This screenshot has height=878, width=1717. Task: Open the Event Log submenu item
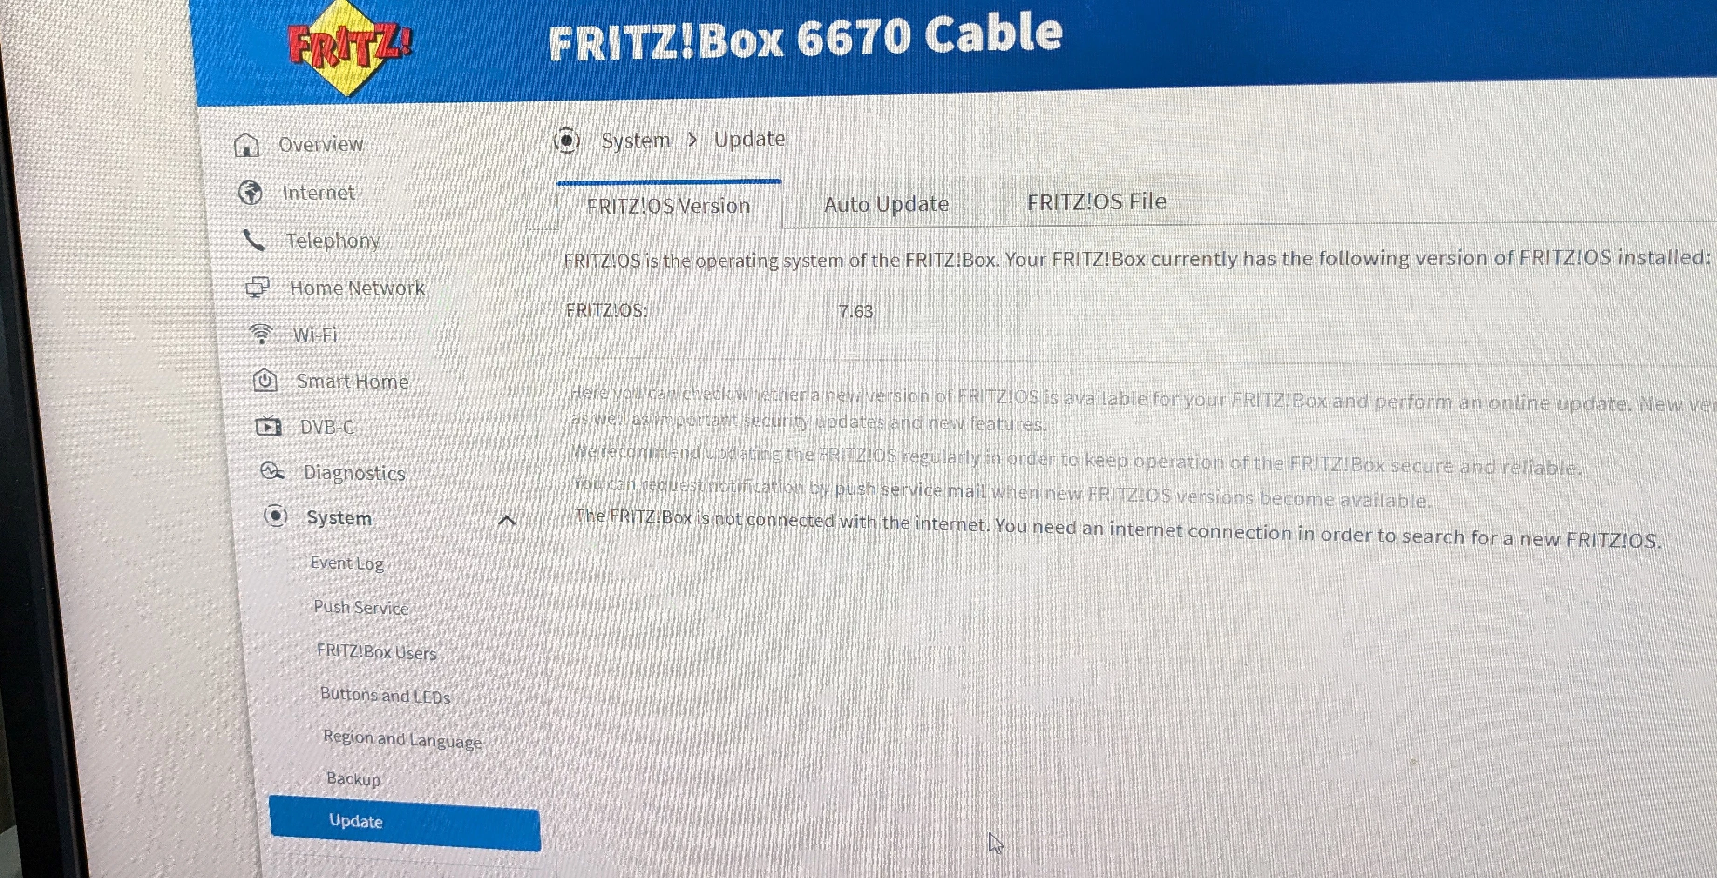point(347,563)
